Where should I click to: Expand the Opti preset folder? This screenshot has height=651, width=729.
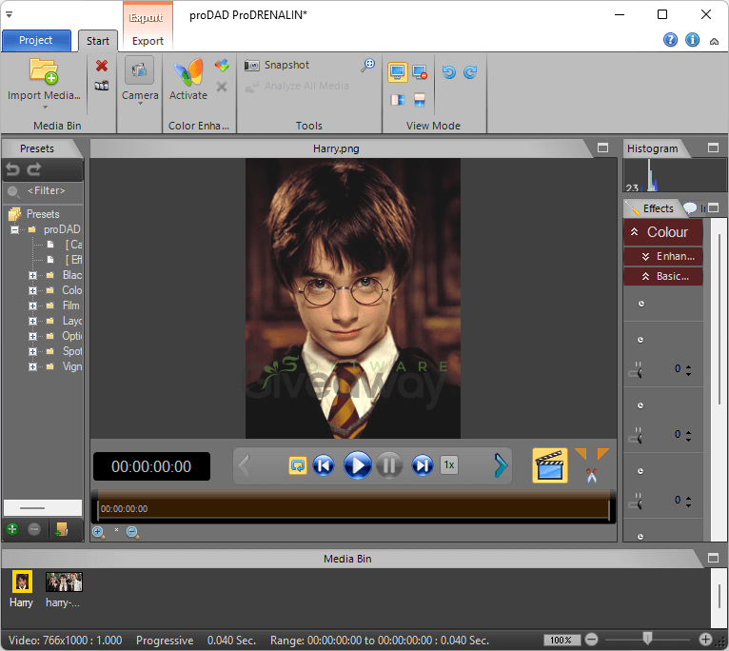[x=32, y=336]
